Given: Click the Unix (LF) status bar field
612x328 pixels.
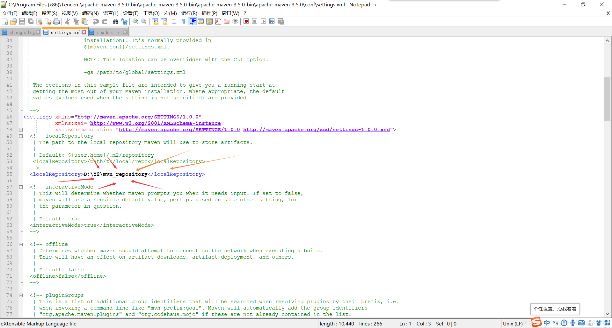Looking at the screenshot, I should pyautogui.click(x=513, y=324).
